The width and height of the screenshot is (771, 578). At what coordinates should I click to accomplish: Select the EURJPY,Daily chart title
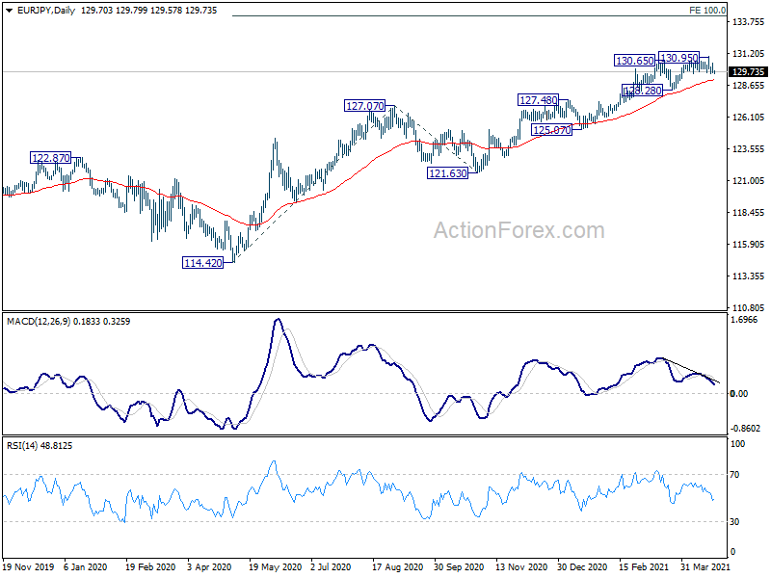click(x=45, y=11)
